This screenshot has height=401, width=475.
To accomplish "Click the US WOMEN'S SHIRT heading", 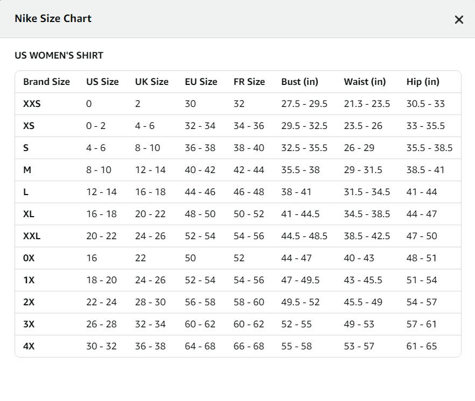I will 59,55.
